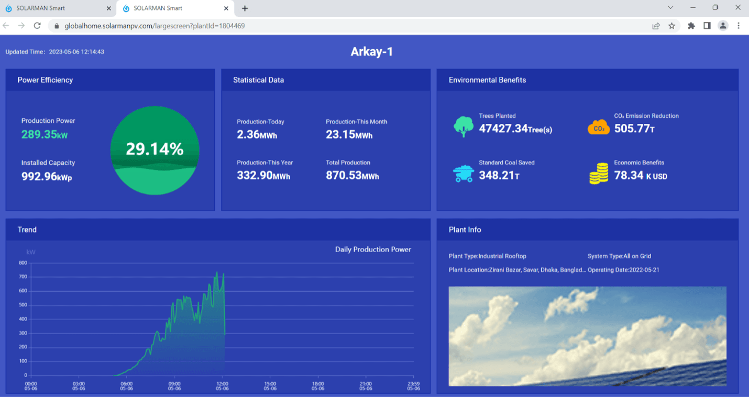This screenshot has height=399, width=749.
Task: Click the address bar URL field
Action: (x=314, y=26)
